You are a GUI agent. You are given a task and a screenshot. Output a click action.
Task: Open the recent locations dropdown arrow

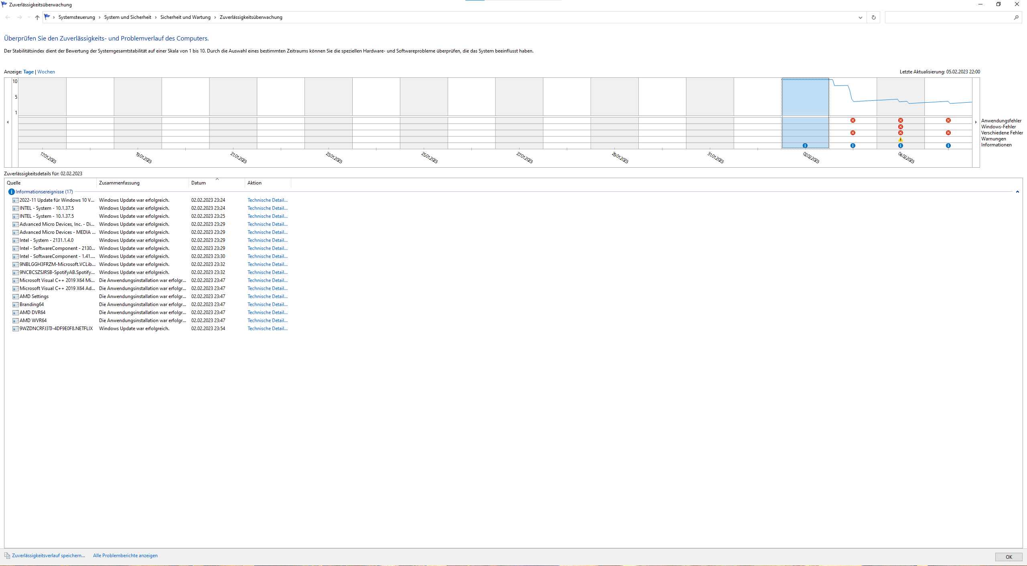[x=29, y=17]
